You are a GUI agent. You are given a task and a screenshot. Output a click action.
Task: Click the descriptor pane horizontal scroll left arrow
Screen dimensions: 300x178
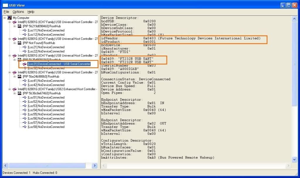click(x=104, y=166)
